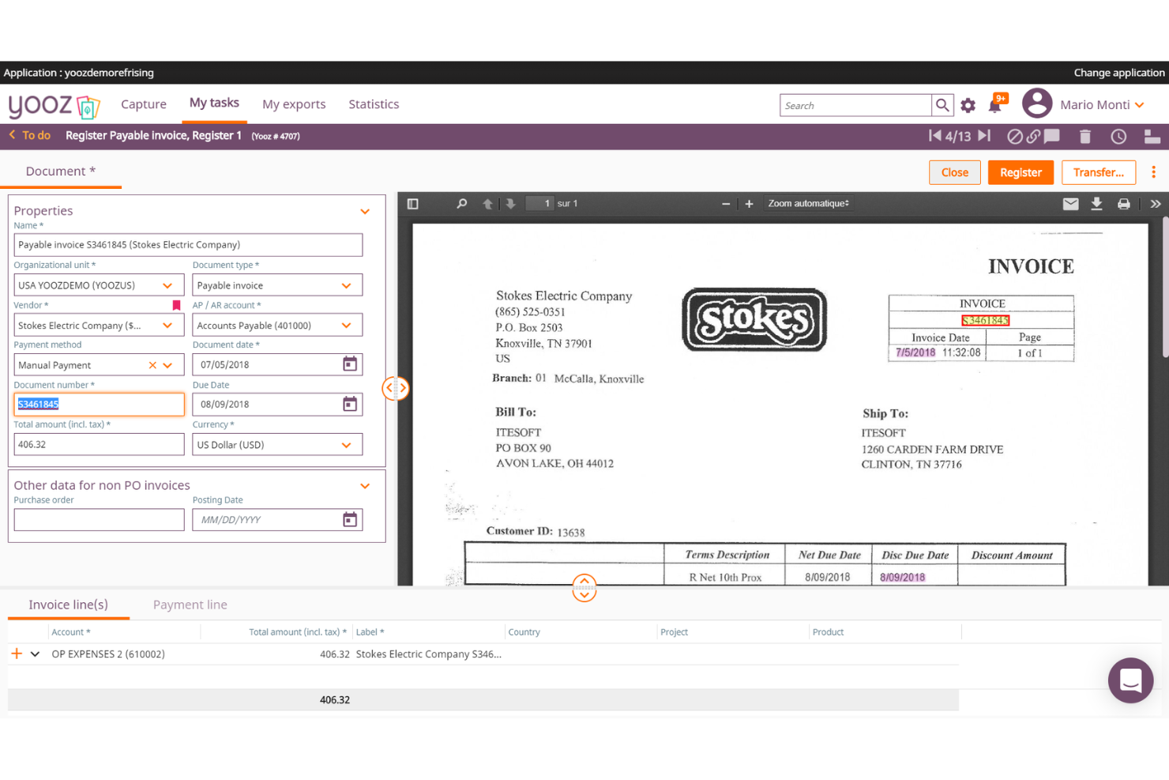Open the Statistics menu item

click(x=374, y=104)
